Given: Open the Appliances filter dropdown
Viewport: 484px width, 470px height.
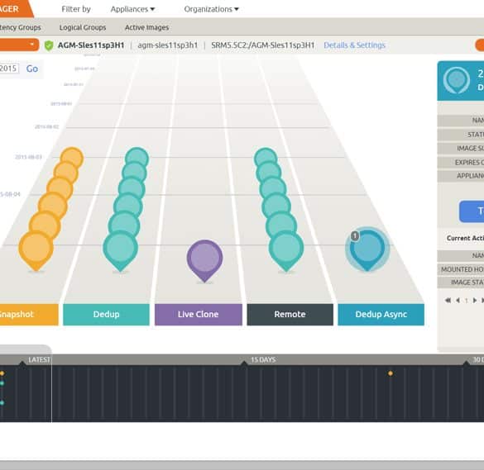Looking at the screenshot, I should pos(132,9).
